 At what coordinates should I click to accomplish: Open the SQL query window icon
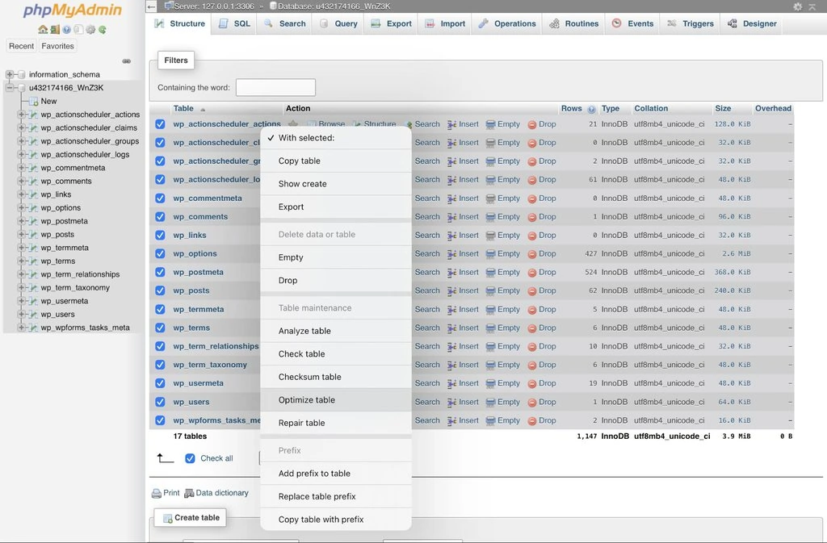tap(78, 29)
